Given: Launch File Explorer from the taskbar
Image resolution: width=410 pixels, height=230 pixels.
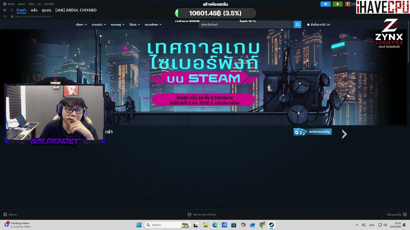Looking at the screenshot, I should [205, 225].
